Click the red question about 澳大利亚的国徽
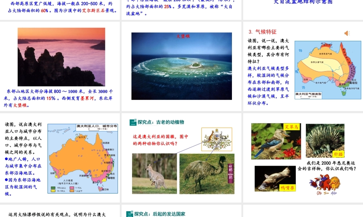 (160, 140)
